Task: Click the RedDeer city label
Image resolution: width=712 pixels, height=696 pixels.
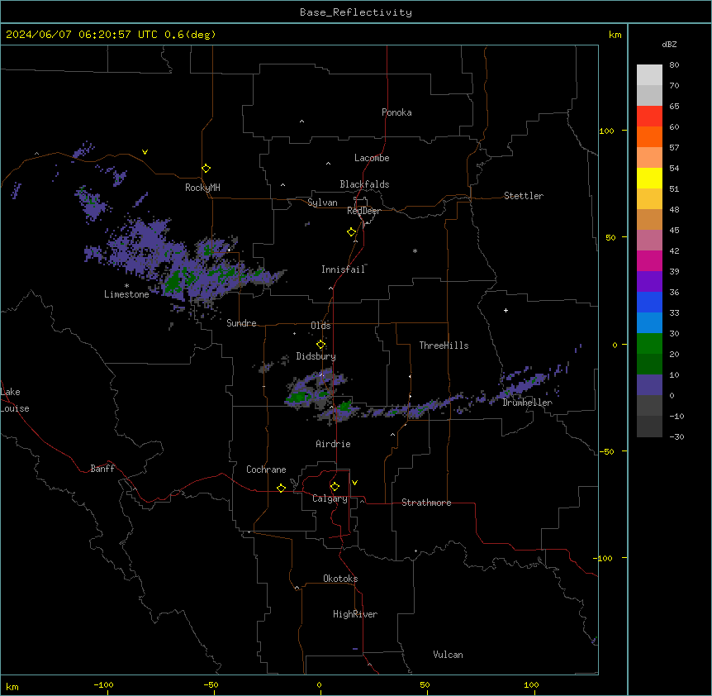Action: click(363, 211)
